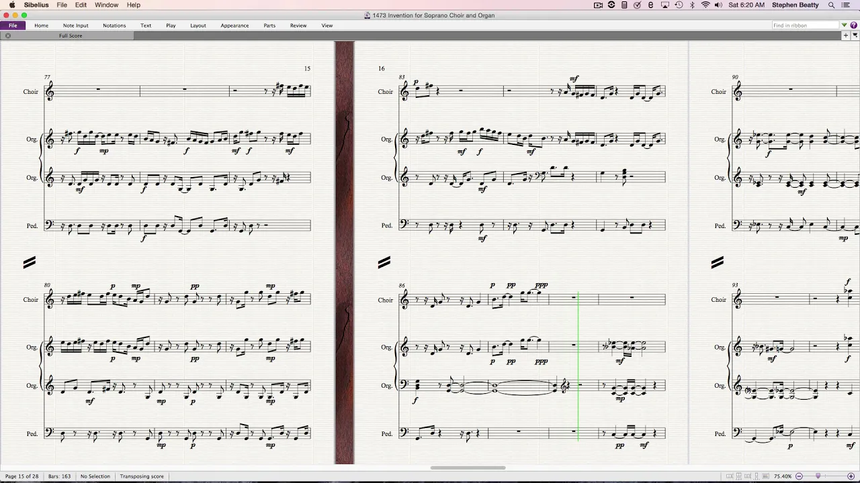Open Sibelius help via purple question mark
Viewport: 860px width, 483px height.
coord(853,25)
